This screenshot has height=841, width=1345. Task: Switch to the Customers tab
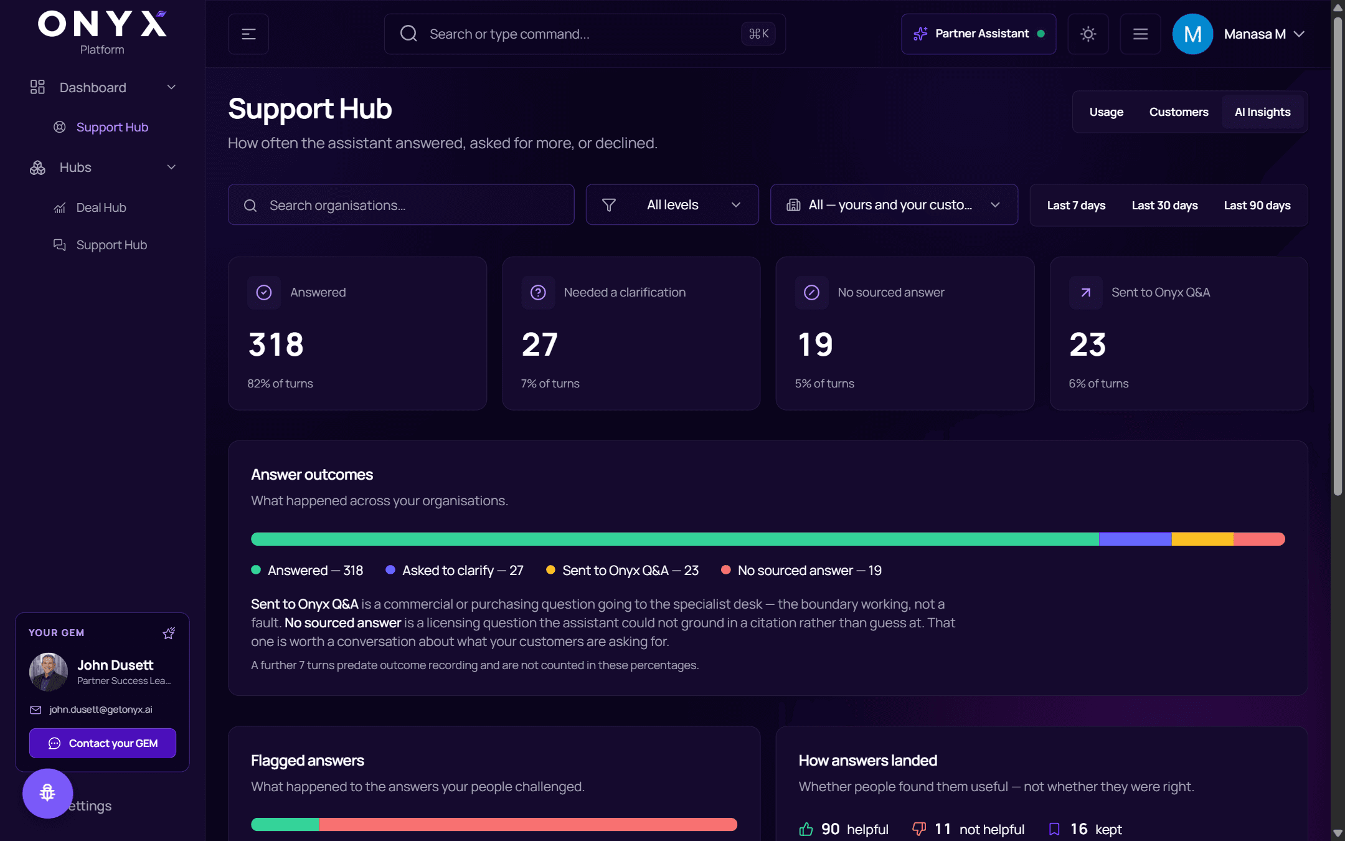(x=1179, y=112)
